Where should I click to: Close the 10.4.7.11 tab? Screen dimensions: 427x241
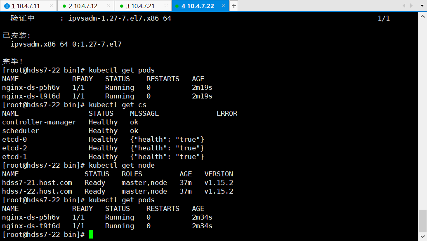(51, 6)
